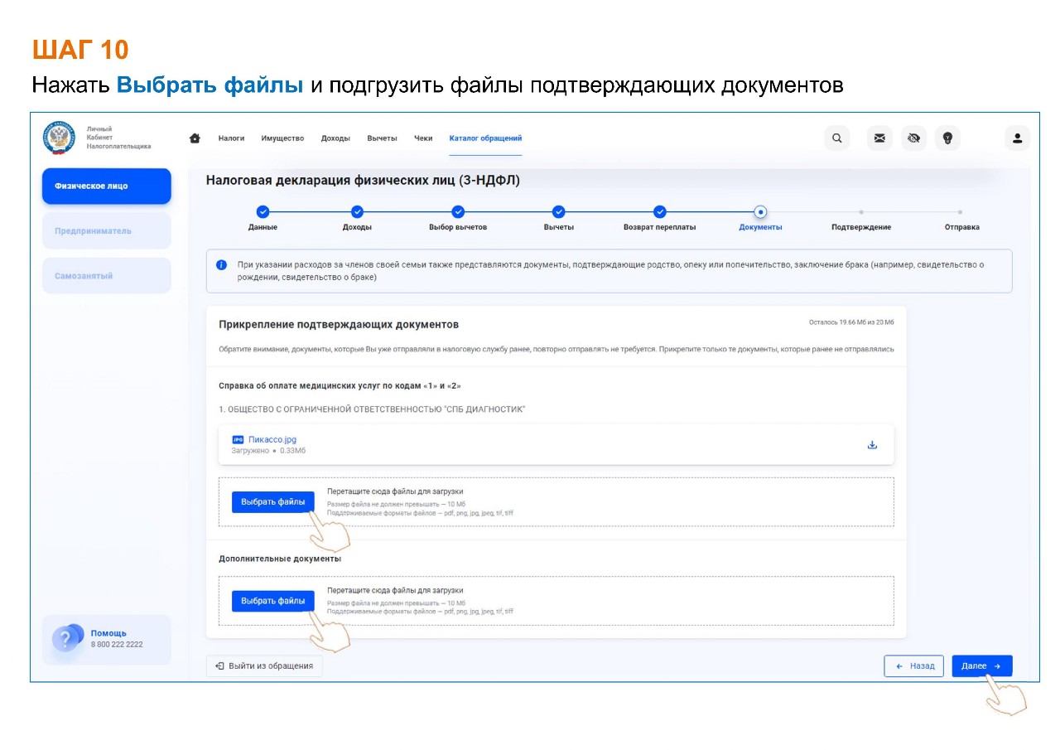Go back with the Назад button
1060x750 pixels.
pos(913,666)
